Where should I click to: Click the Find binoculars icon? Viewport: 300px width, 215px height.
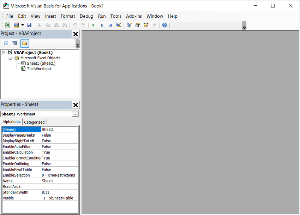[x=65, y=25]
